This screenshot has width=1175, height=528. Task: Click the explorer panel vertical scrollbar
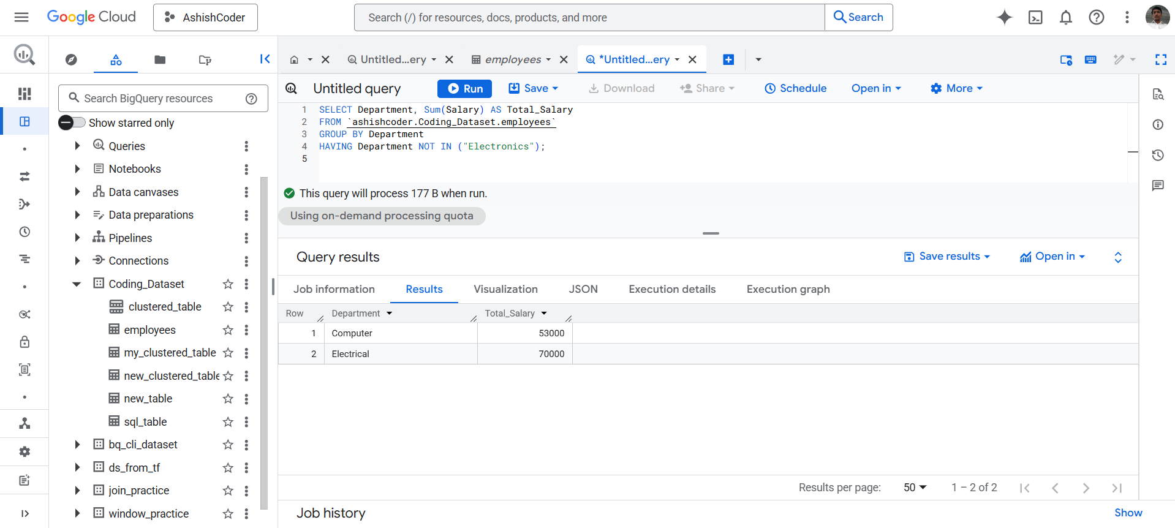click(x=264, y=343)
